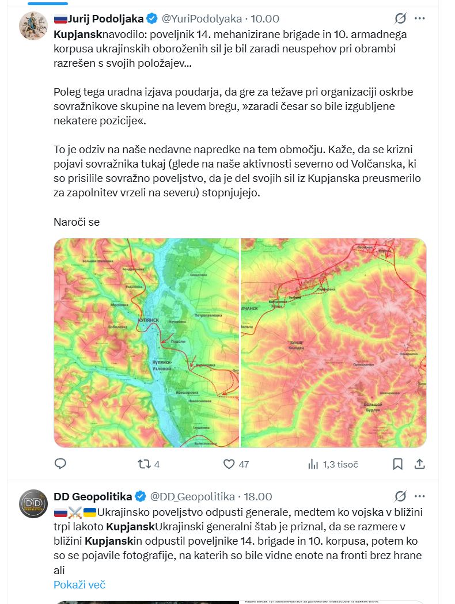Open the left Kupjansk terrain map image
455x604 pixels.
coord(146,343)
